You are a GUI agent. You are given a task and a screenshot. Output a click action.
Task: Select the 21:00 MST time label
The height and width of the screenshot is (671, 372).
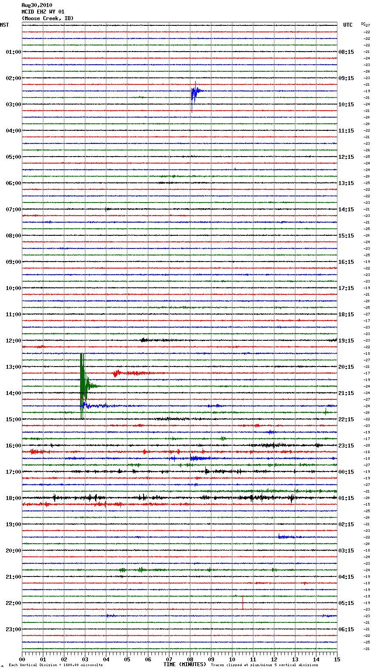[x=13, y=577]
